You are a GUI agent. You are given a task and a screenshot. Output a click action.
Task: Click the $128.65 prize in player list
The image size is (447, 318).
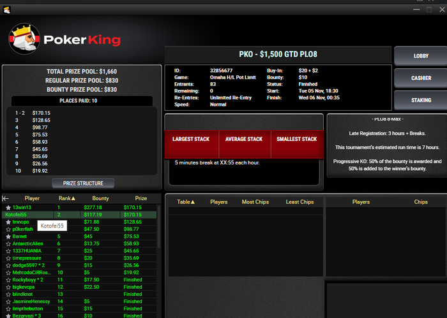[133, 222]
